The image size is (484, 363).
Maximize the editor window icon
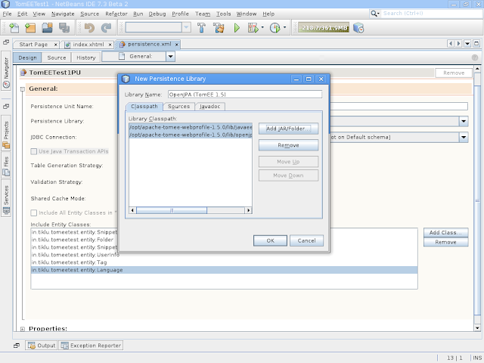tap(476, 44)
